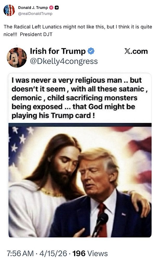
Task: Click the 4/15/26 post date
Action: 53,253
